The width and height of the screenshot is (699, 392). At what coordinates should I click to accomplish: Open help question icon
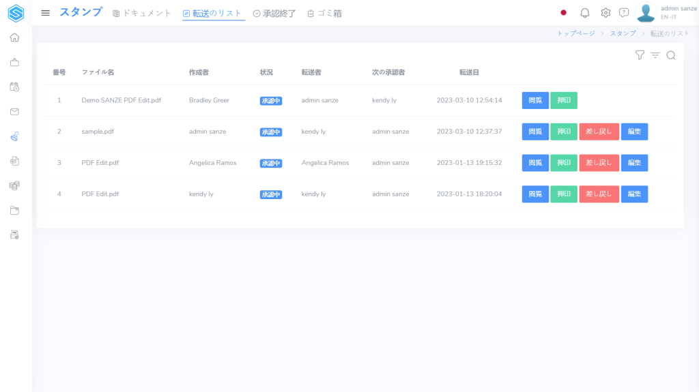point(624,13)
